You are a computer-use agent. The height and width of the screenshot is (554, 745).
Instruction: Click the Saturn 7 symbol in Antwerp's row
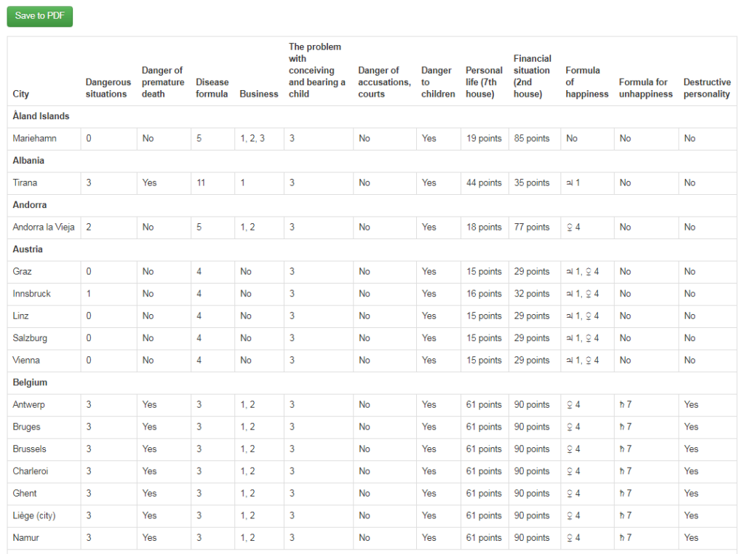tap(625, 405)
